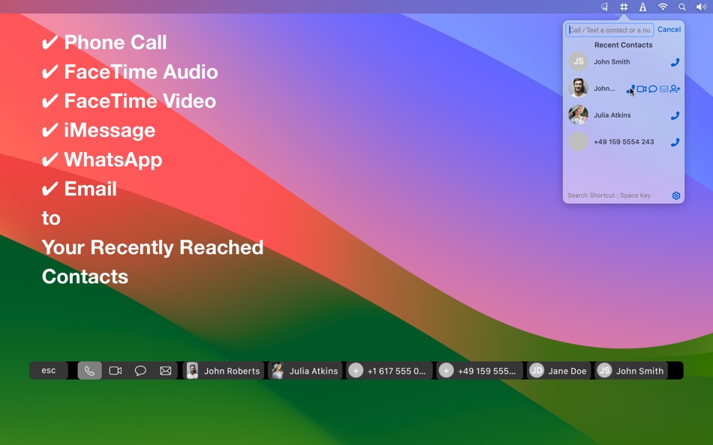Select the video camera icon in Touch Bar
Viewport: 713px width, 445px height.
click(116, 371)
